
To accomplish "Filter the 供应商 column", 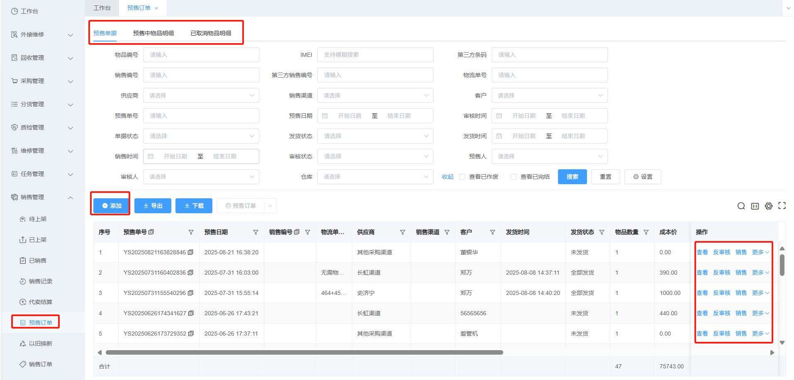I will (x=402, y=232).
